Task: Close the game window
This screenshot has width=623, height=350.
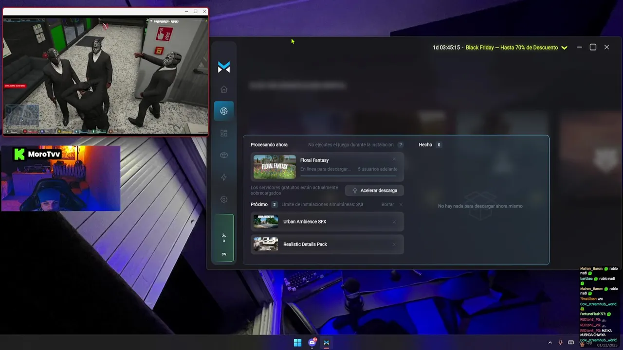Action: pyautogui.click(x=204, y=11)
